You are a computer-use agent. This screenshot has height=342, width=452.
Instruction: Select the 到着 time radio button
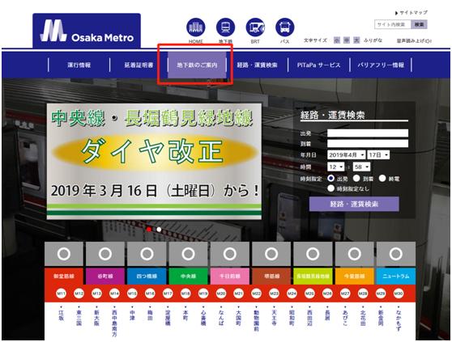pos(356,179)
